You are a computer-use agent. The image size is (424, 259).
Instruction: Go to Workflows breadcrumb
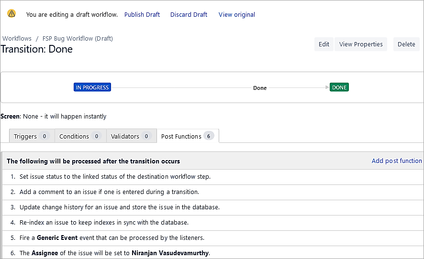click(17, 38)
